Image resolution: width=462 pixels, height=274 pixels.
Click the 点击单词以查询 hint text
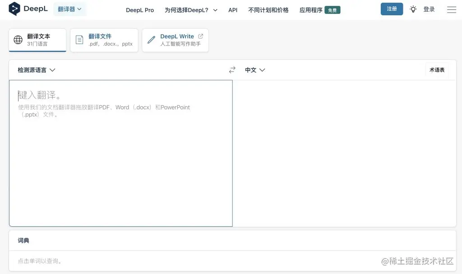click(40, 261)
